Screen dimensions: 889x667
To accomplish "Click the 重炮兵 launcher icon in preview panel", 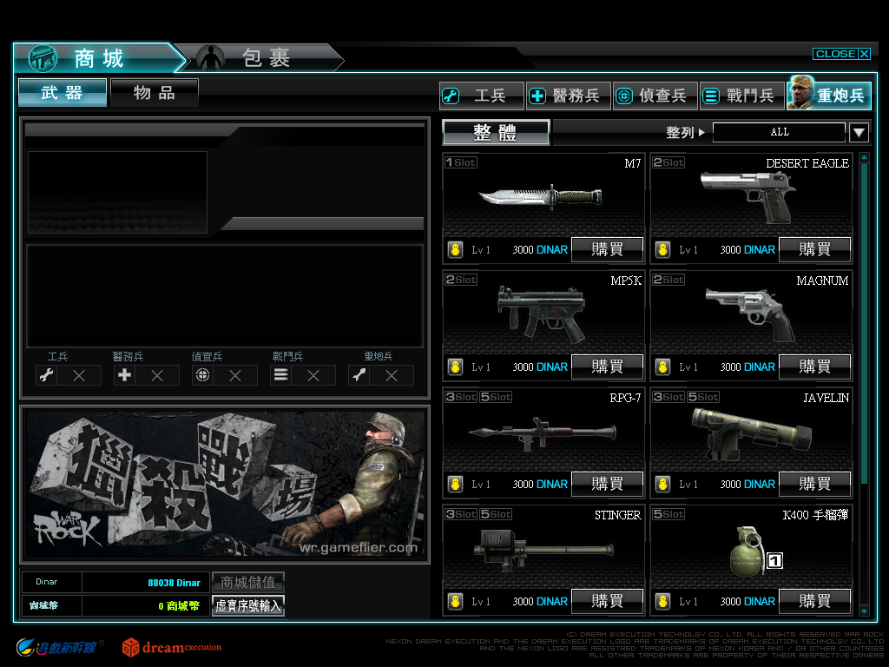I will 359,375.
